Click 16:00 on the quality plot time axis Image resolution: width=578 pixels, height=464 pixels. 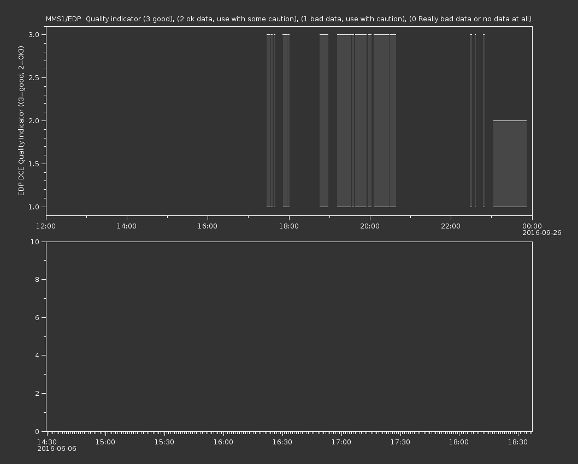coord(208,226)
